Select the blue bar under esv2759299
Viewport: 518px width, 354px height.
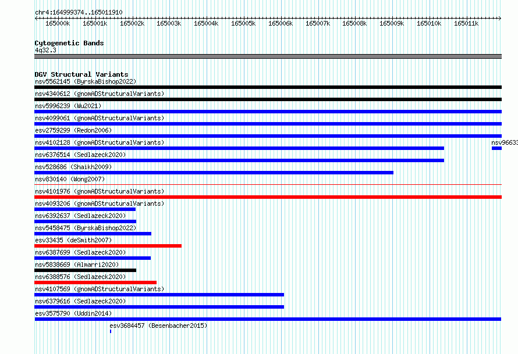point(268,136)
